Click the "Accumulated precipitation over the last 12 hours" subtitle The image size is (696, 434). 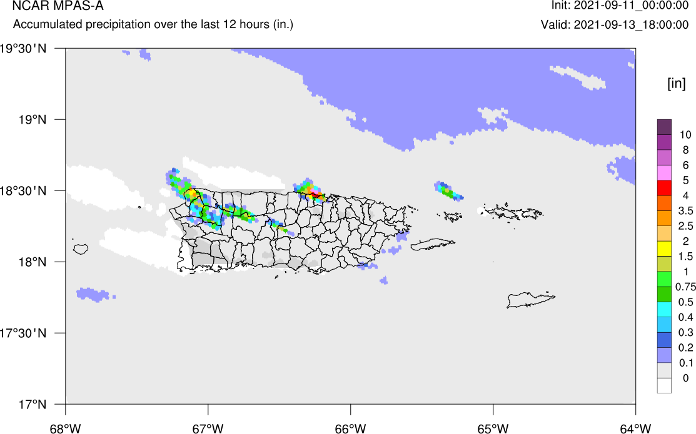coord(153,24)
